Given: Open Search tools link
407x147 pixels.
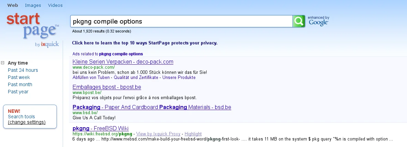Looking at the screenshot, I should coord(21,117).
